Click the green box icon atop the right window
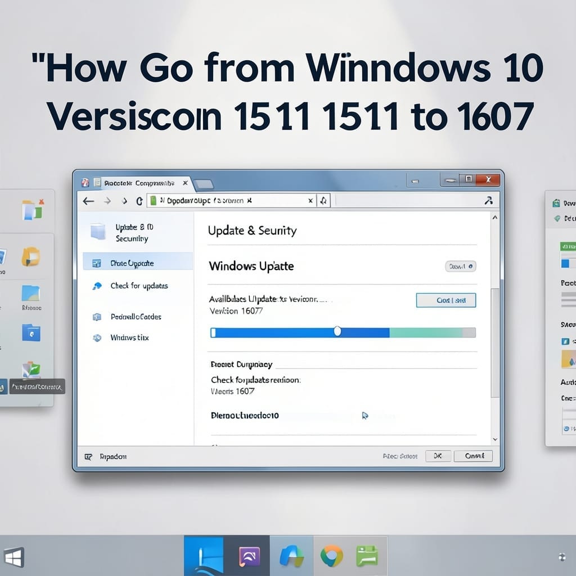576x576 pixels. click(556, 203)
